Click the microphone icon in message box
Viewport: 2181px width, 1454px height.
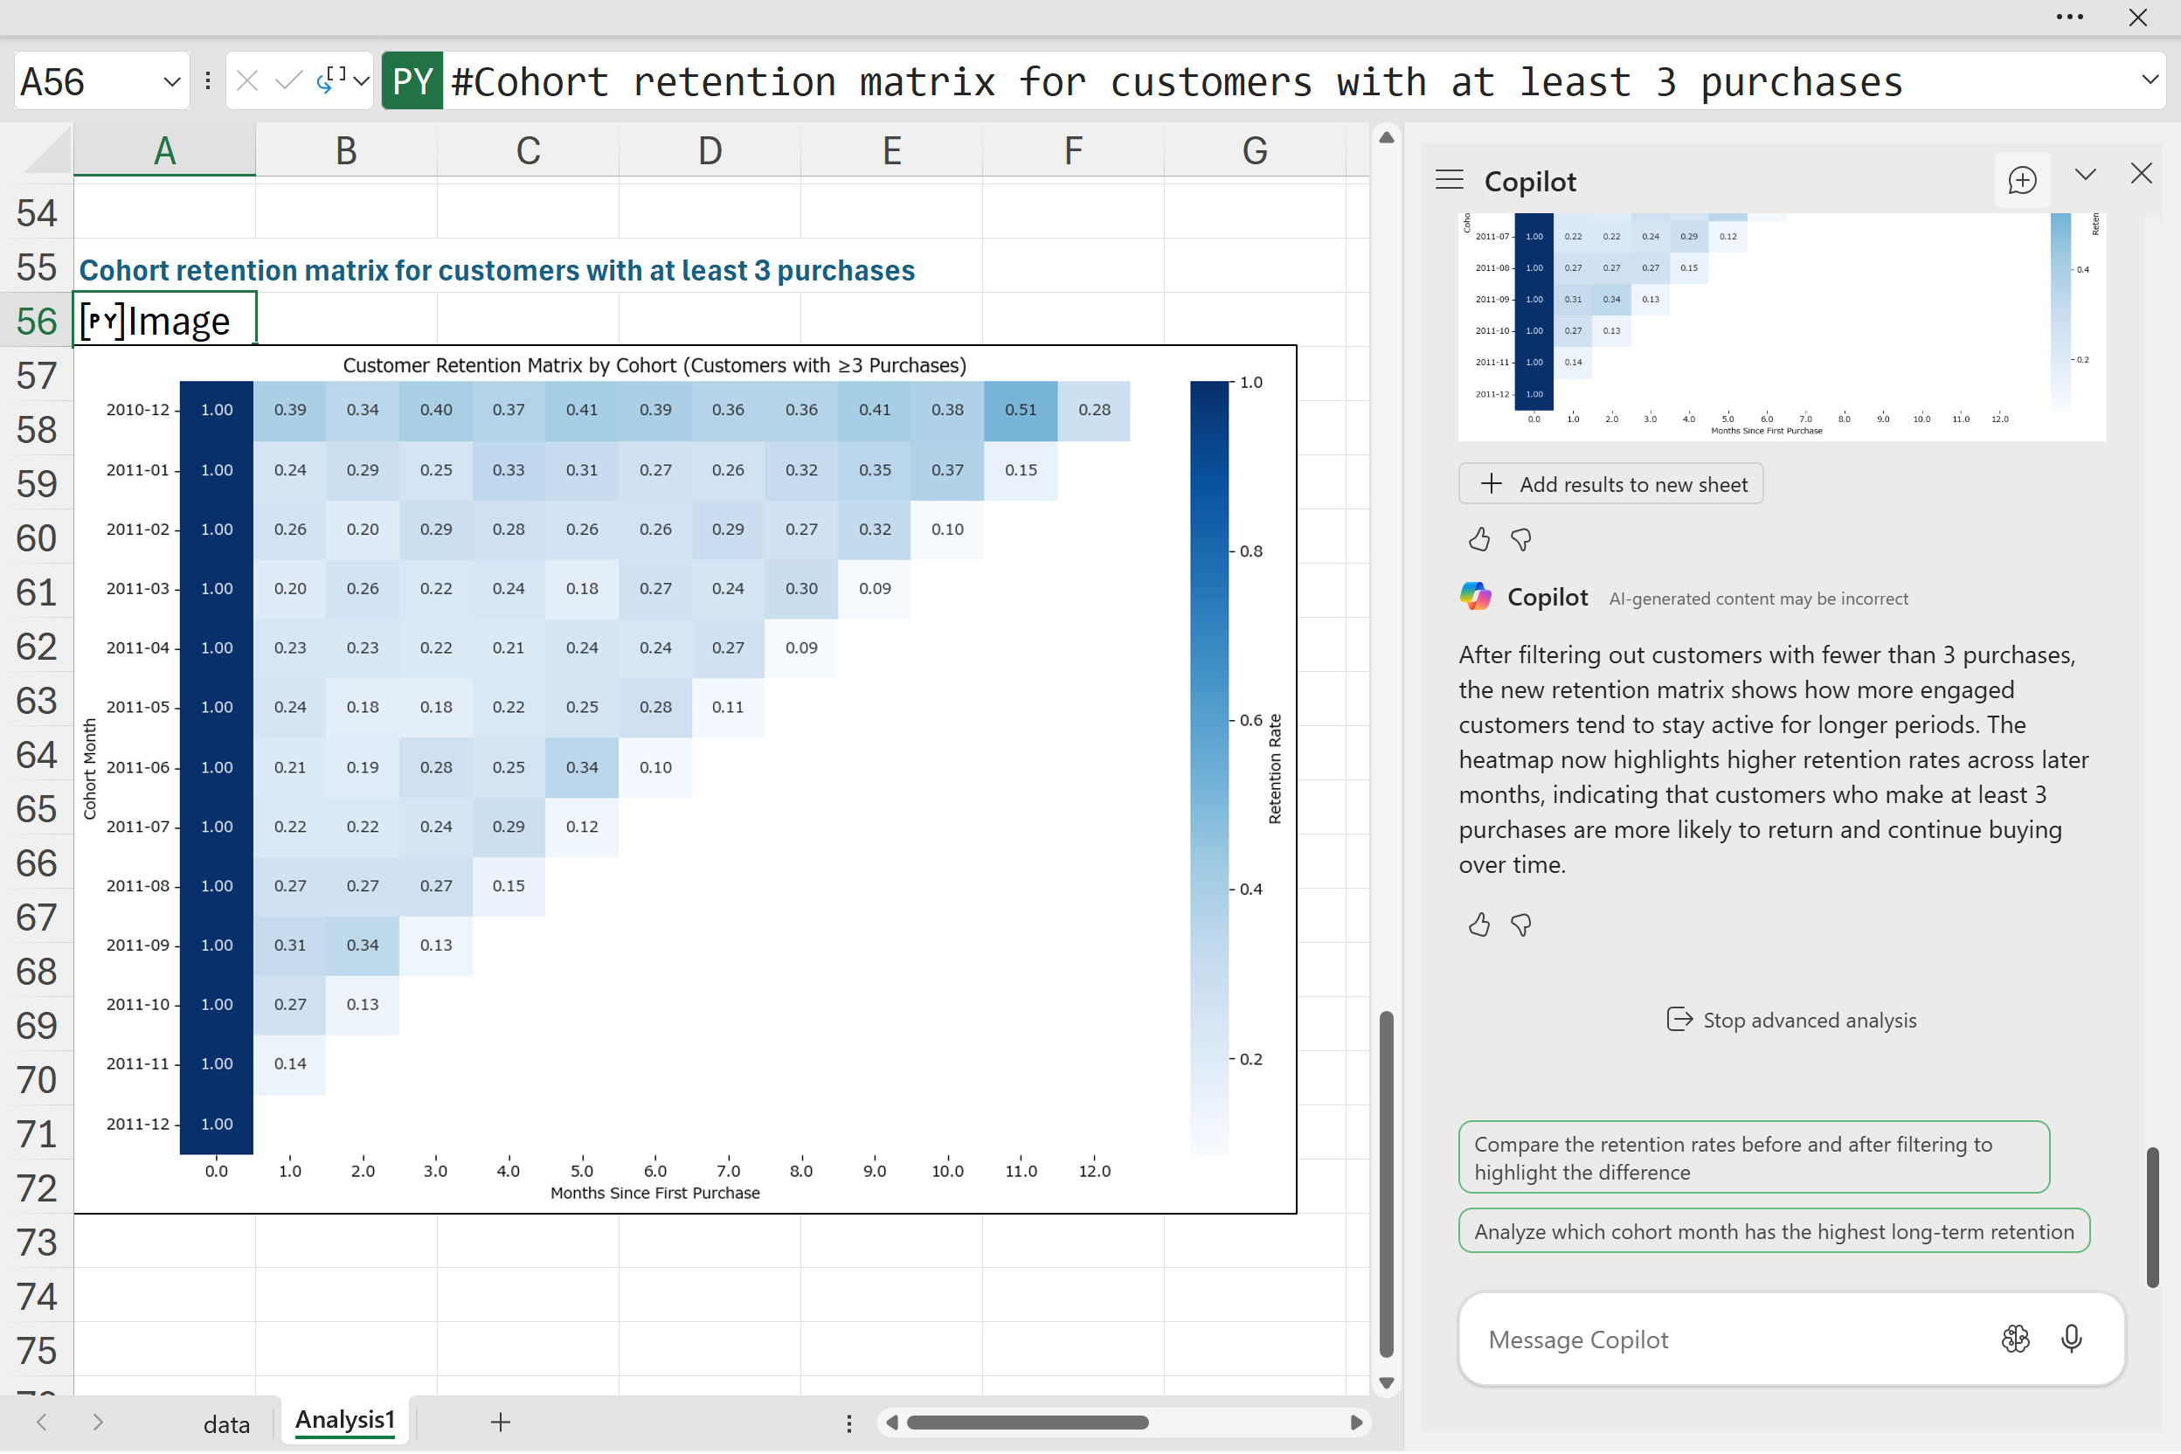(2071, 1339)
